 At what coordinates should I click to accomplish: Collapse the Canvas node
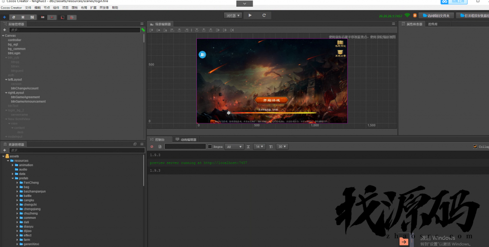[x=3, y=35]
